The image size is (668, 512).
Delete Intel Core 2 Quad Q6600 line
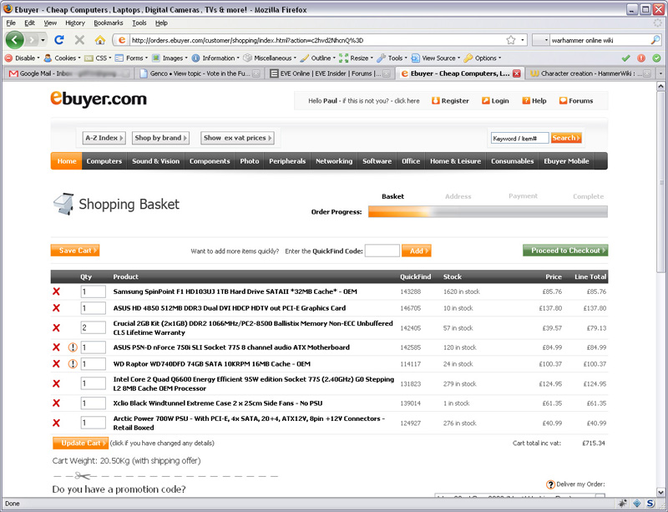[56, 383]
